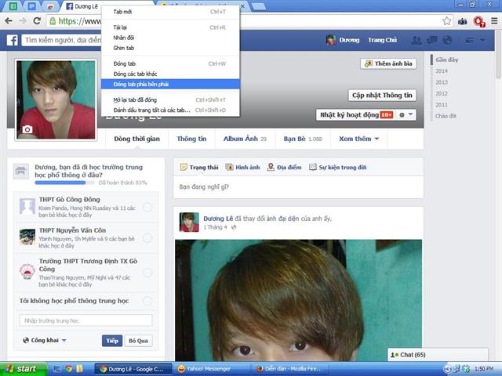Image resolution: width=502 pixels, height=376 pixels.
Task: Go to Trang Chủ link
Action: point(382,40)
